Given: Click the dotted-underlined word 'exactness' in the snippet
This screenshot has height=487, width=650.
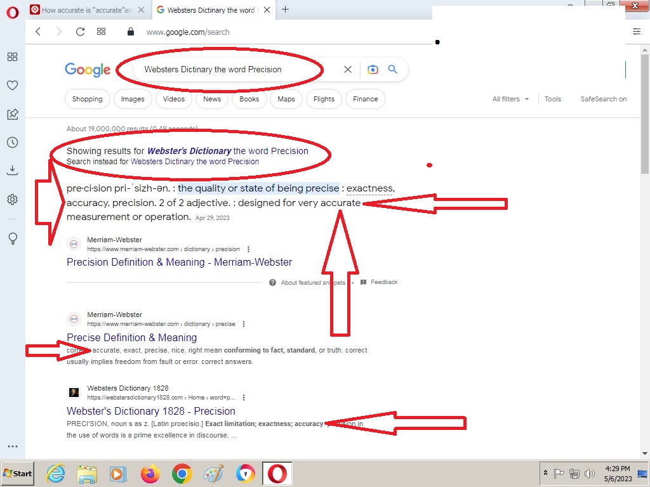Looking at the screenshot, I should 370,188.
